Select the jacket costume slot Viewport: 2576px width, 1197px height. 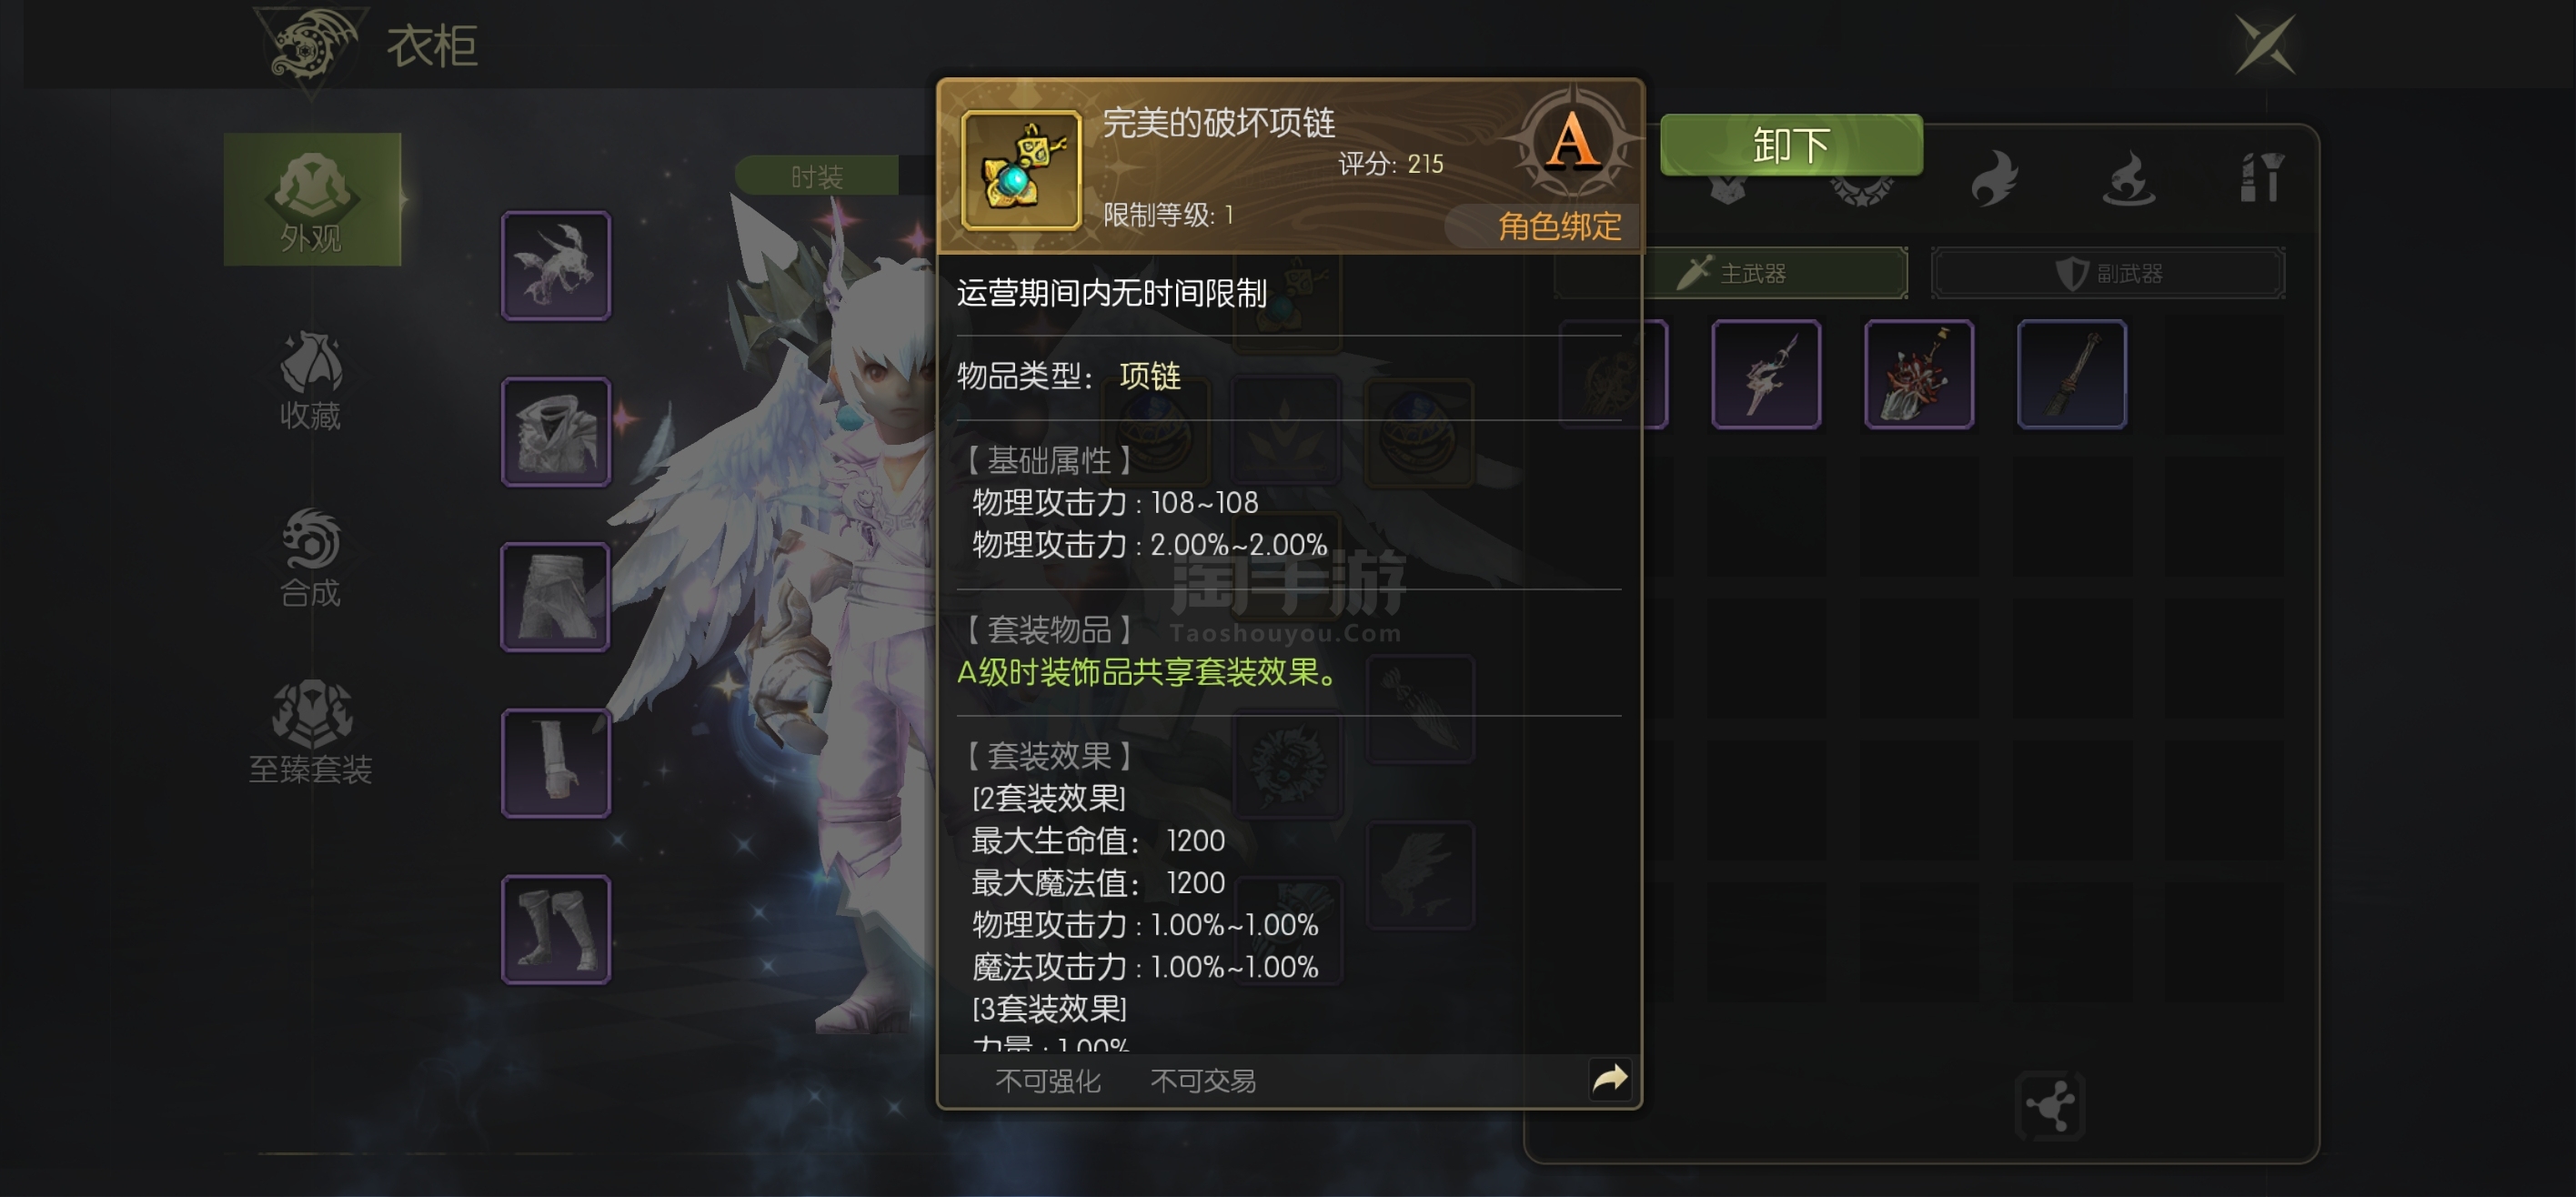[x=556, y=432]
